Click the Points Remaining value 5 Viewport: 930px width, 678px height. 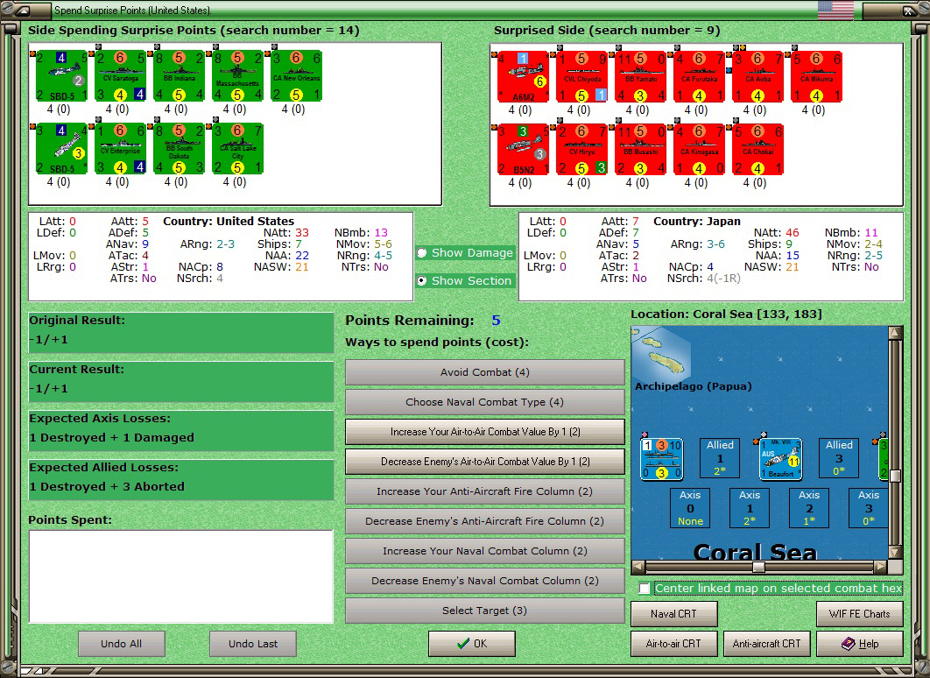point(496,321)
